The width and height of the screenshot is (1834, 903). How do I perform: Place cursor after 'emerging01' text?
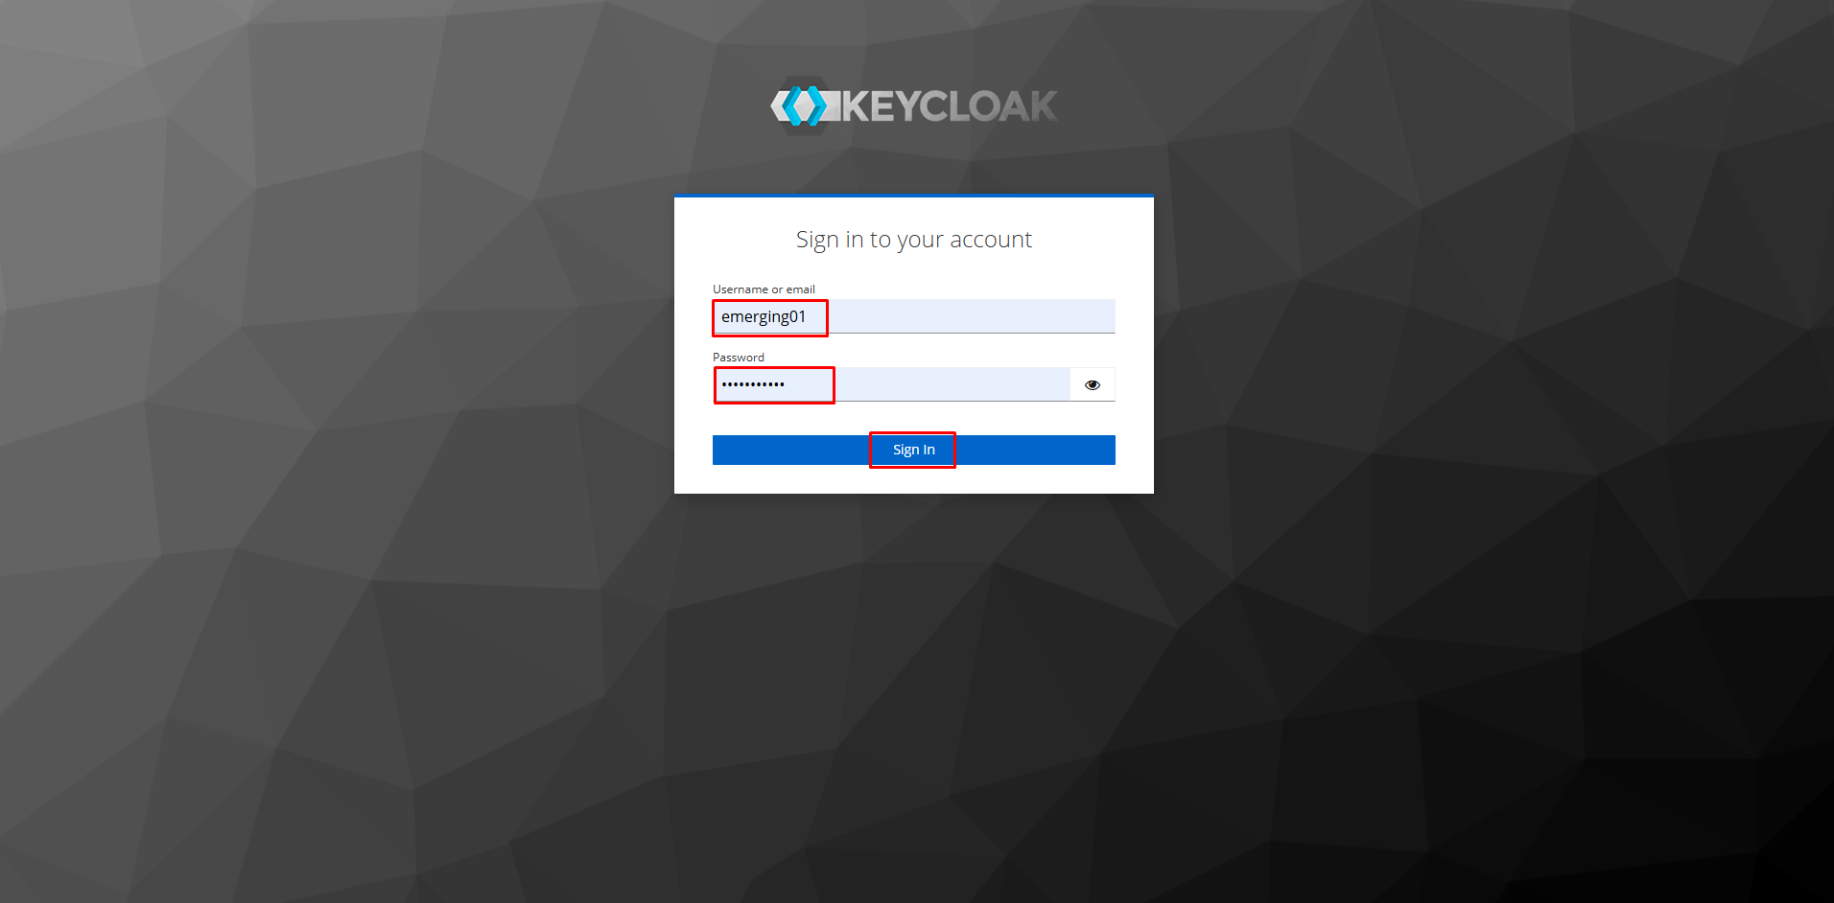tap(808, 316)
